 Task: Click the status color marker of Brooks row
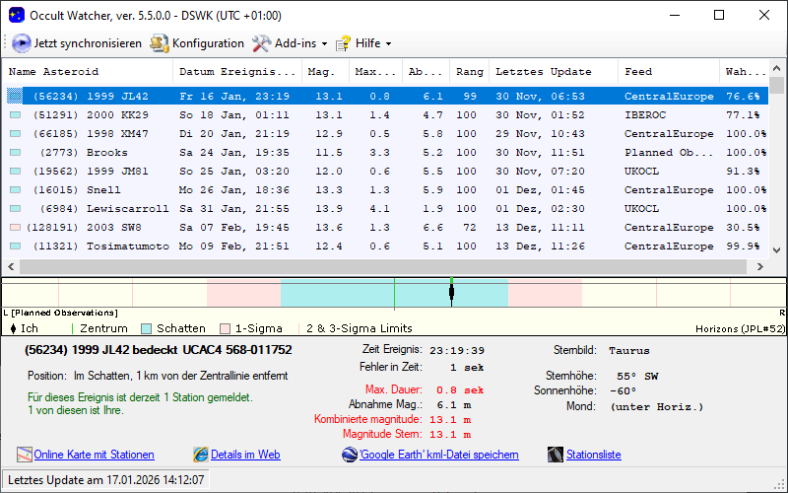tap(16, 153)
